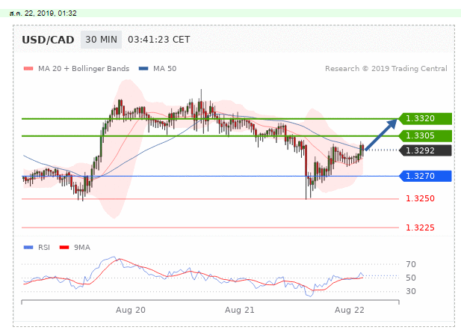Click the 1.3250 support level label
Viewport: 461px width, 336px height.
[420, 198]
